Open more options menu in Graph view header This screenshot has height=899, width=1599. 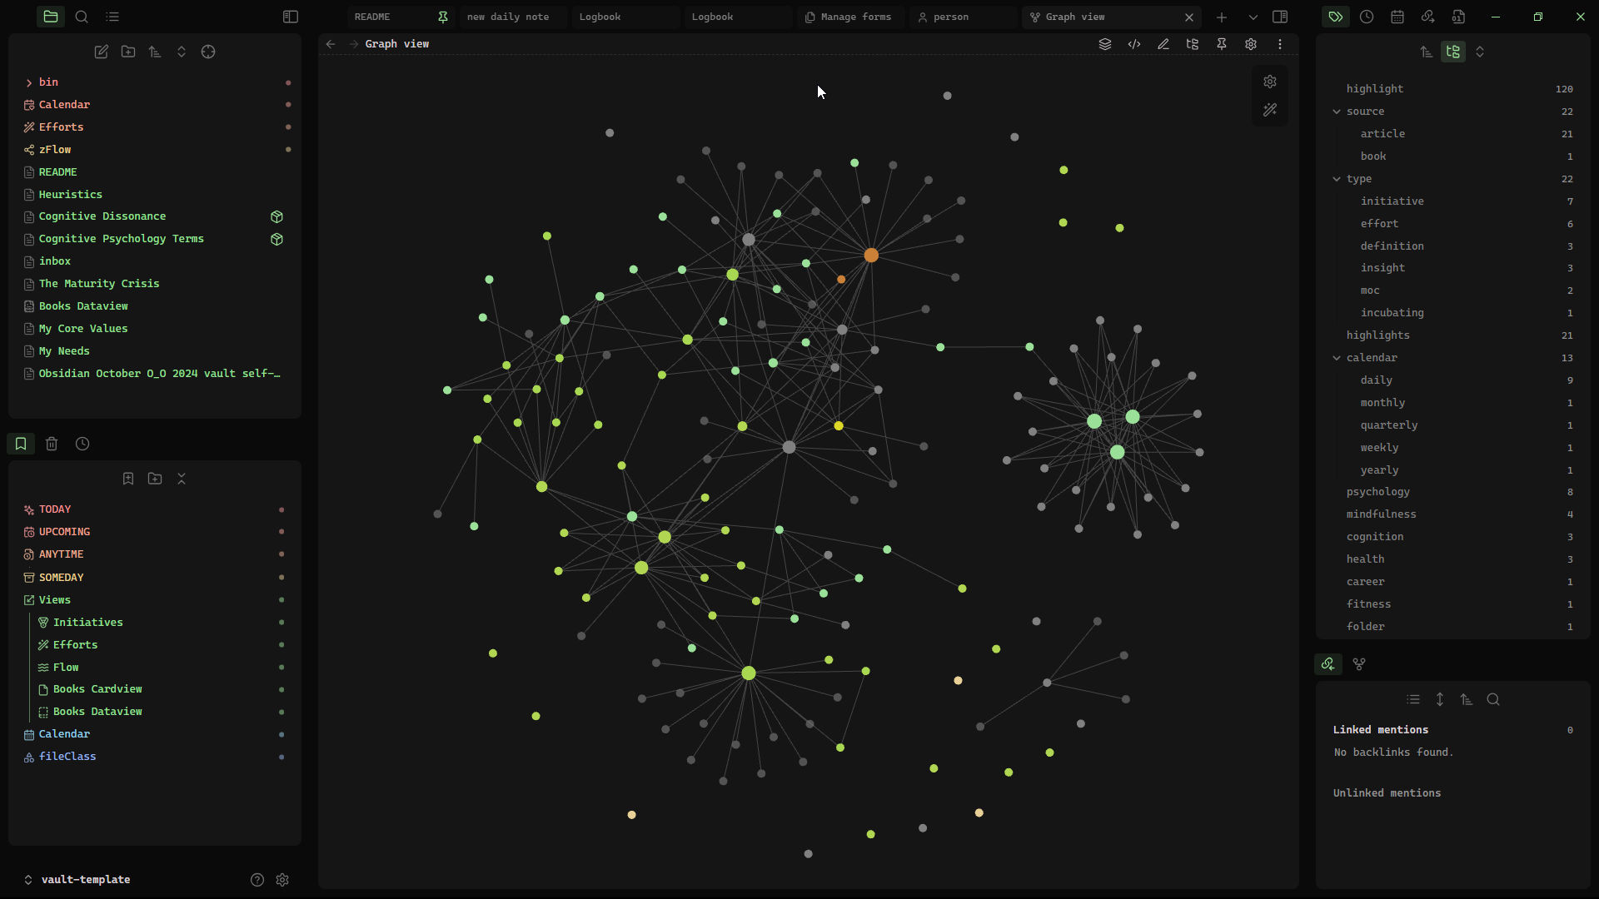[x=1280, y=44]
